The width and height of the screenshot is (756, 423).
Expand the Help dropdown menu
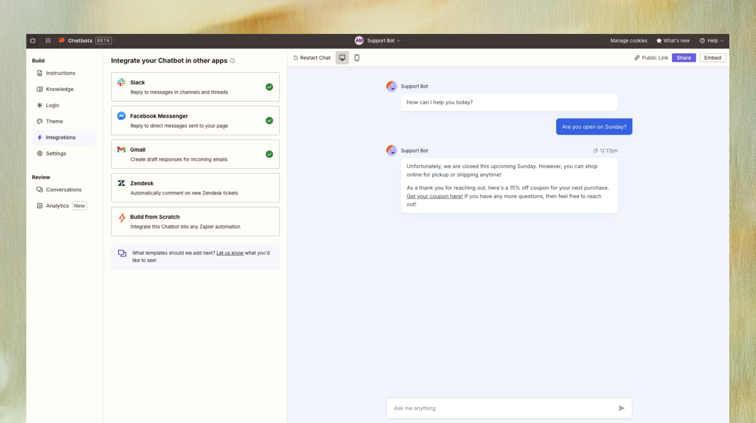[x=711, y=40]
